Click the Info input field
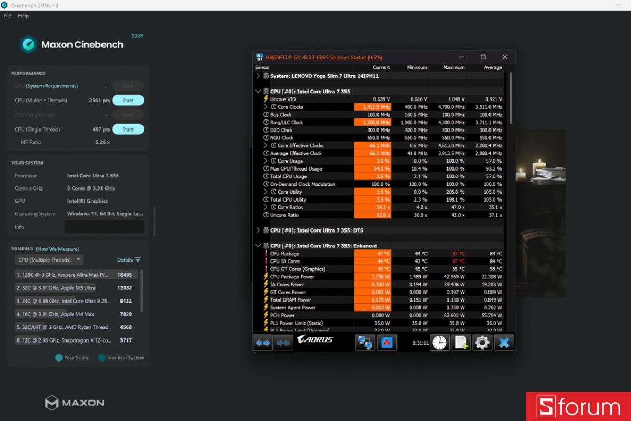The image size is (631, 421). 104,227
